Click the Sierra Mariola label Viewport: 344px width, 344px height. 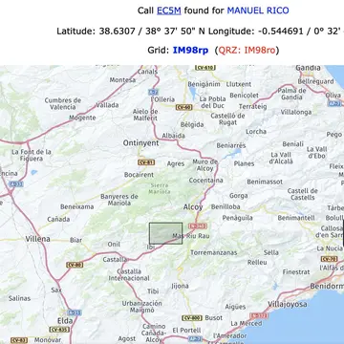click(x=160, y=188)
